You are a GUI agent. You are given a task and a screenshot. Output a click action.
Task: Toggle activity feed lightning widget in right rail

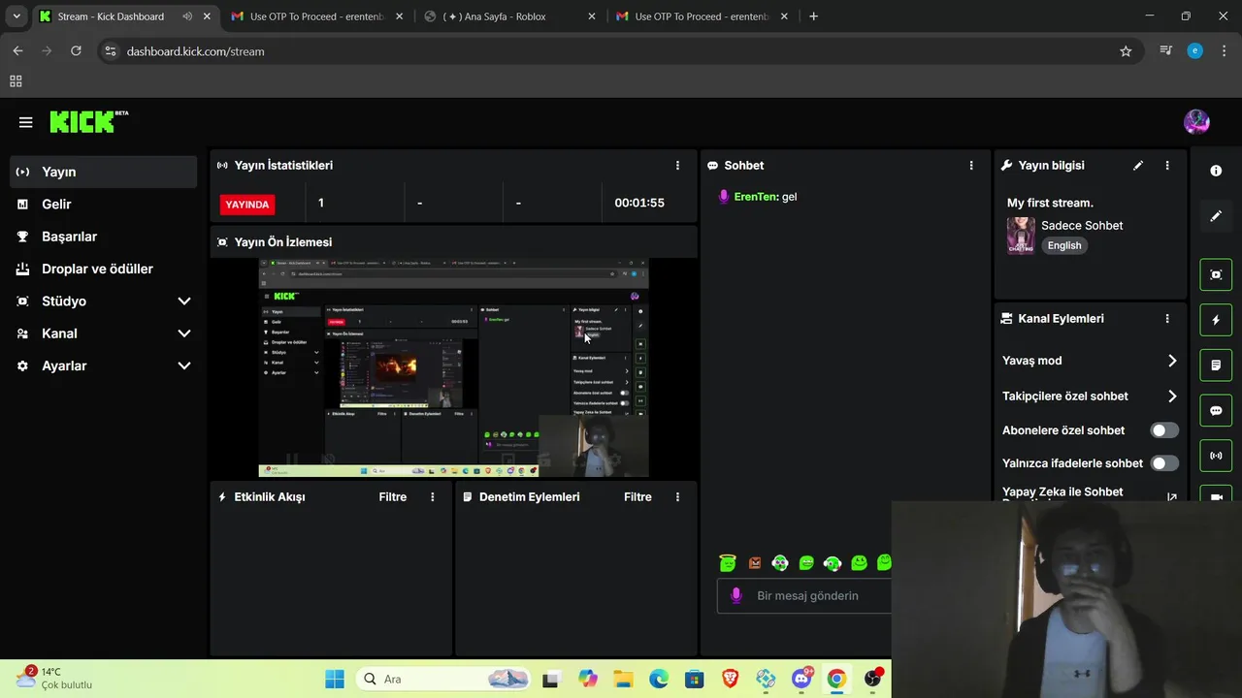1216,320
